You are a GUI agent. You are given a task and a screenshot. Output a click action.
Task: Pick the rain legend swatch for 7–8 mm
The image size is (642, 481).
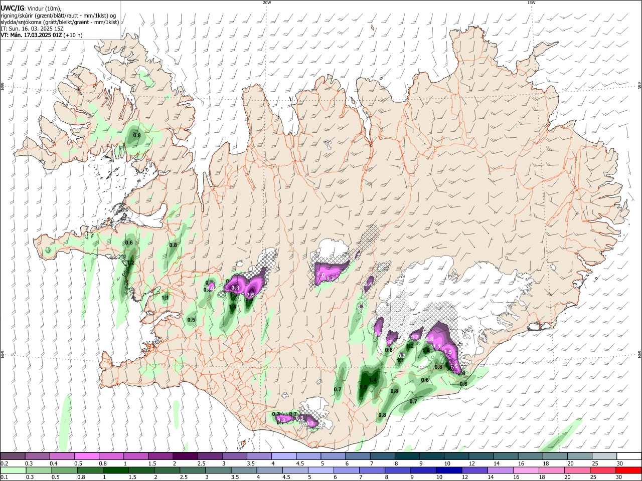point(372,470)
